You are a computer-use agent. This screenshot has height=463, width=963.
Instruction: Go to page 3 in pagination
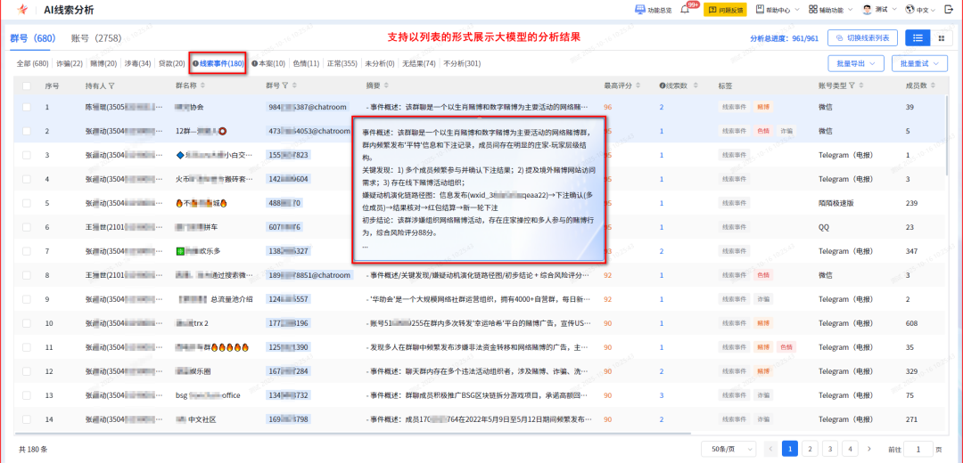pos(830,449)
